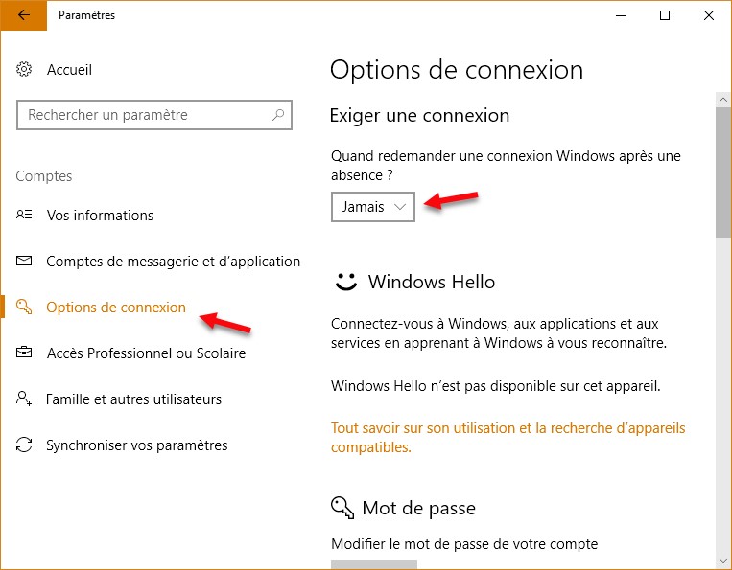
Task: Select Comptes de messagerie et d'application
Action: [x=173, y=262]
